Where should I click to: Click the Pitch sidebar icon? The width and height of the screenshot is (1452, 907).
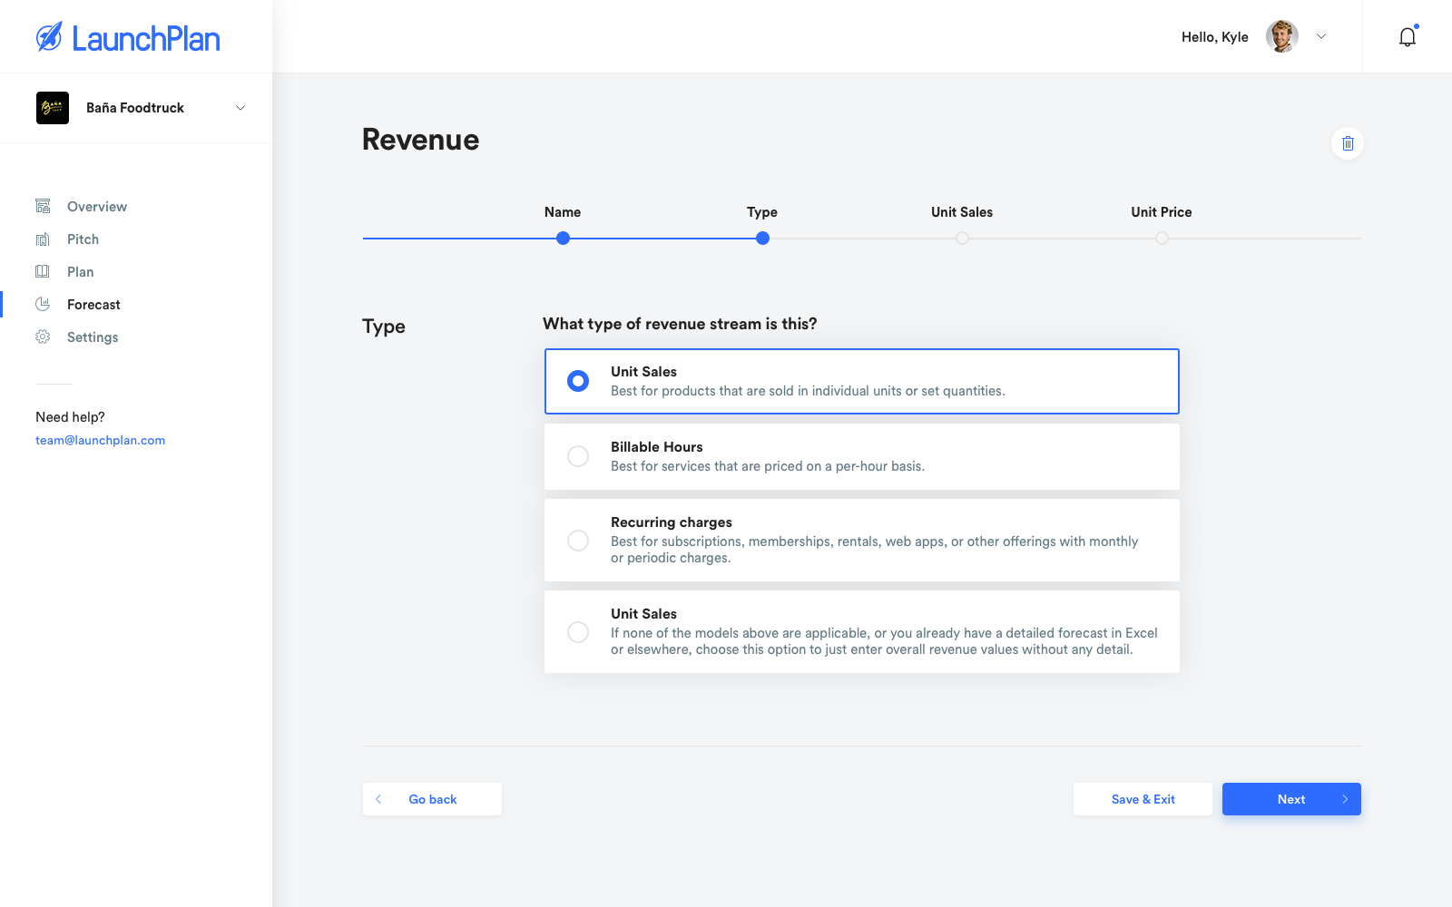43,239
